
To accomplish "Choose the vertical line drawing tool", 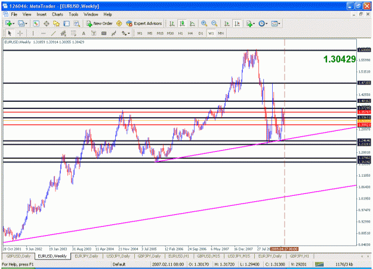I will [x=33, y=33].
